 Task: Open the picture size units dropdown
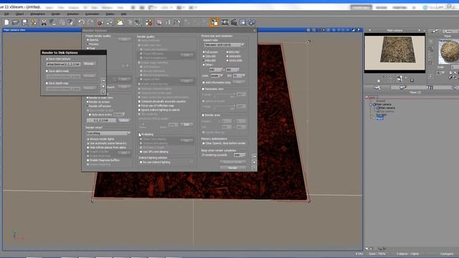tap(217, 76)
